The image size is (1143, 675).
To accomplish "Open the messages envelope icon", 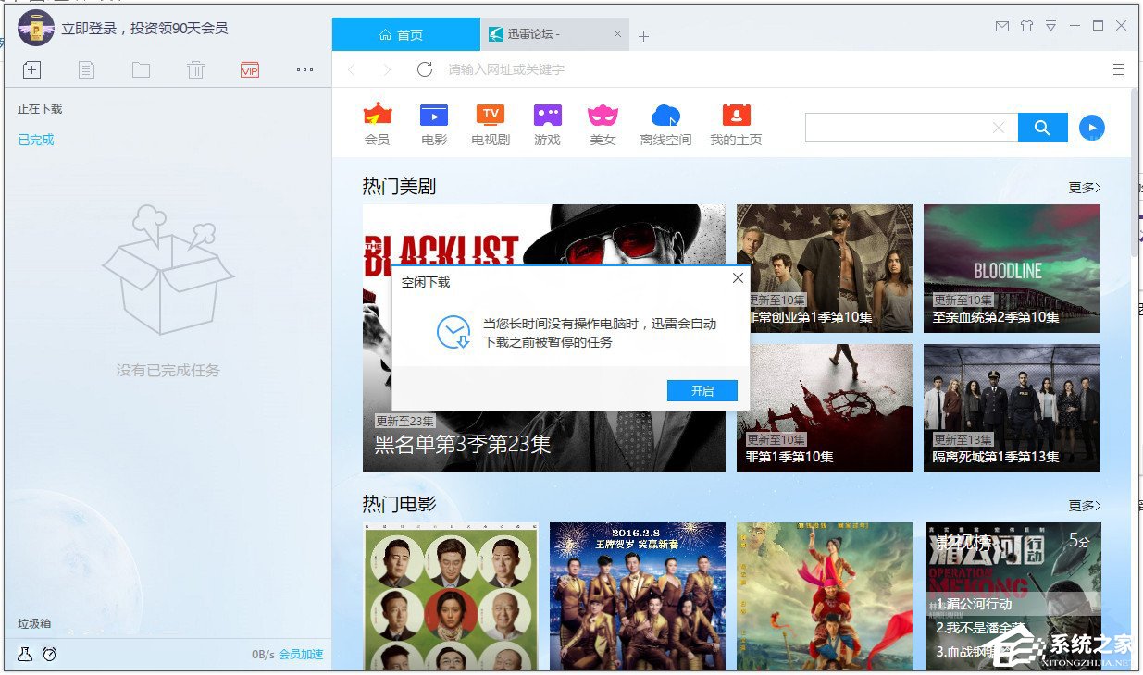I will pyautogui.click(x=1002, y=26).
